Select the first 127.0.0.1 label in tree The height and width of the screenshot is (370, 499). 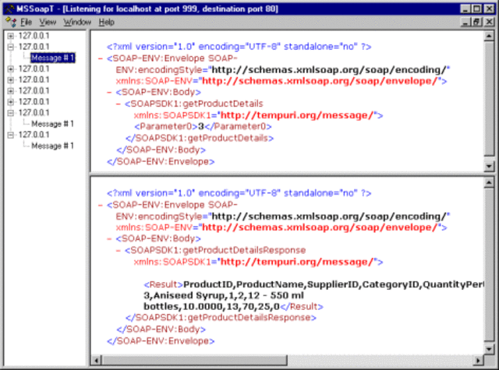click(x=34, y=36)
